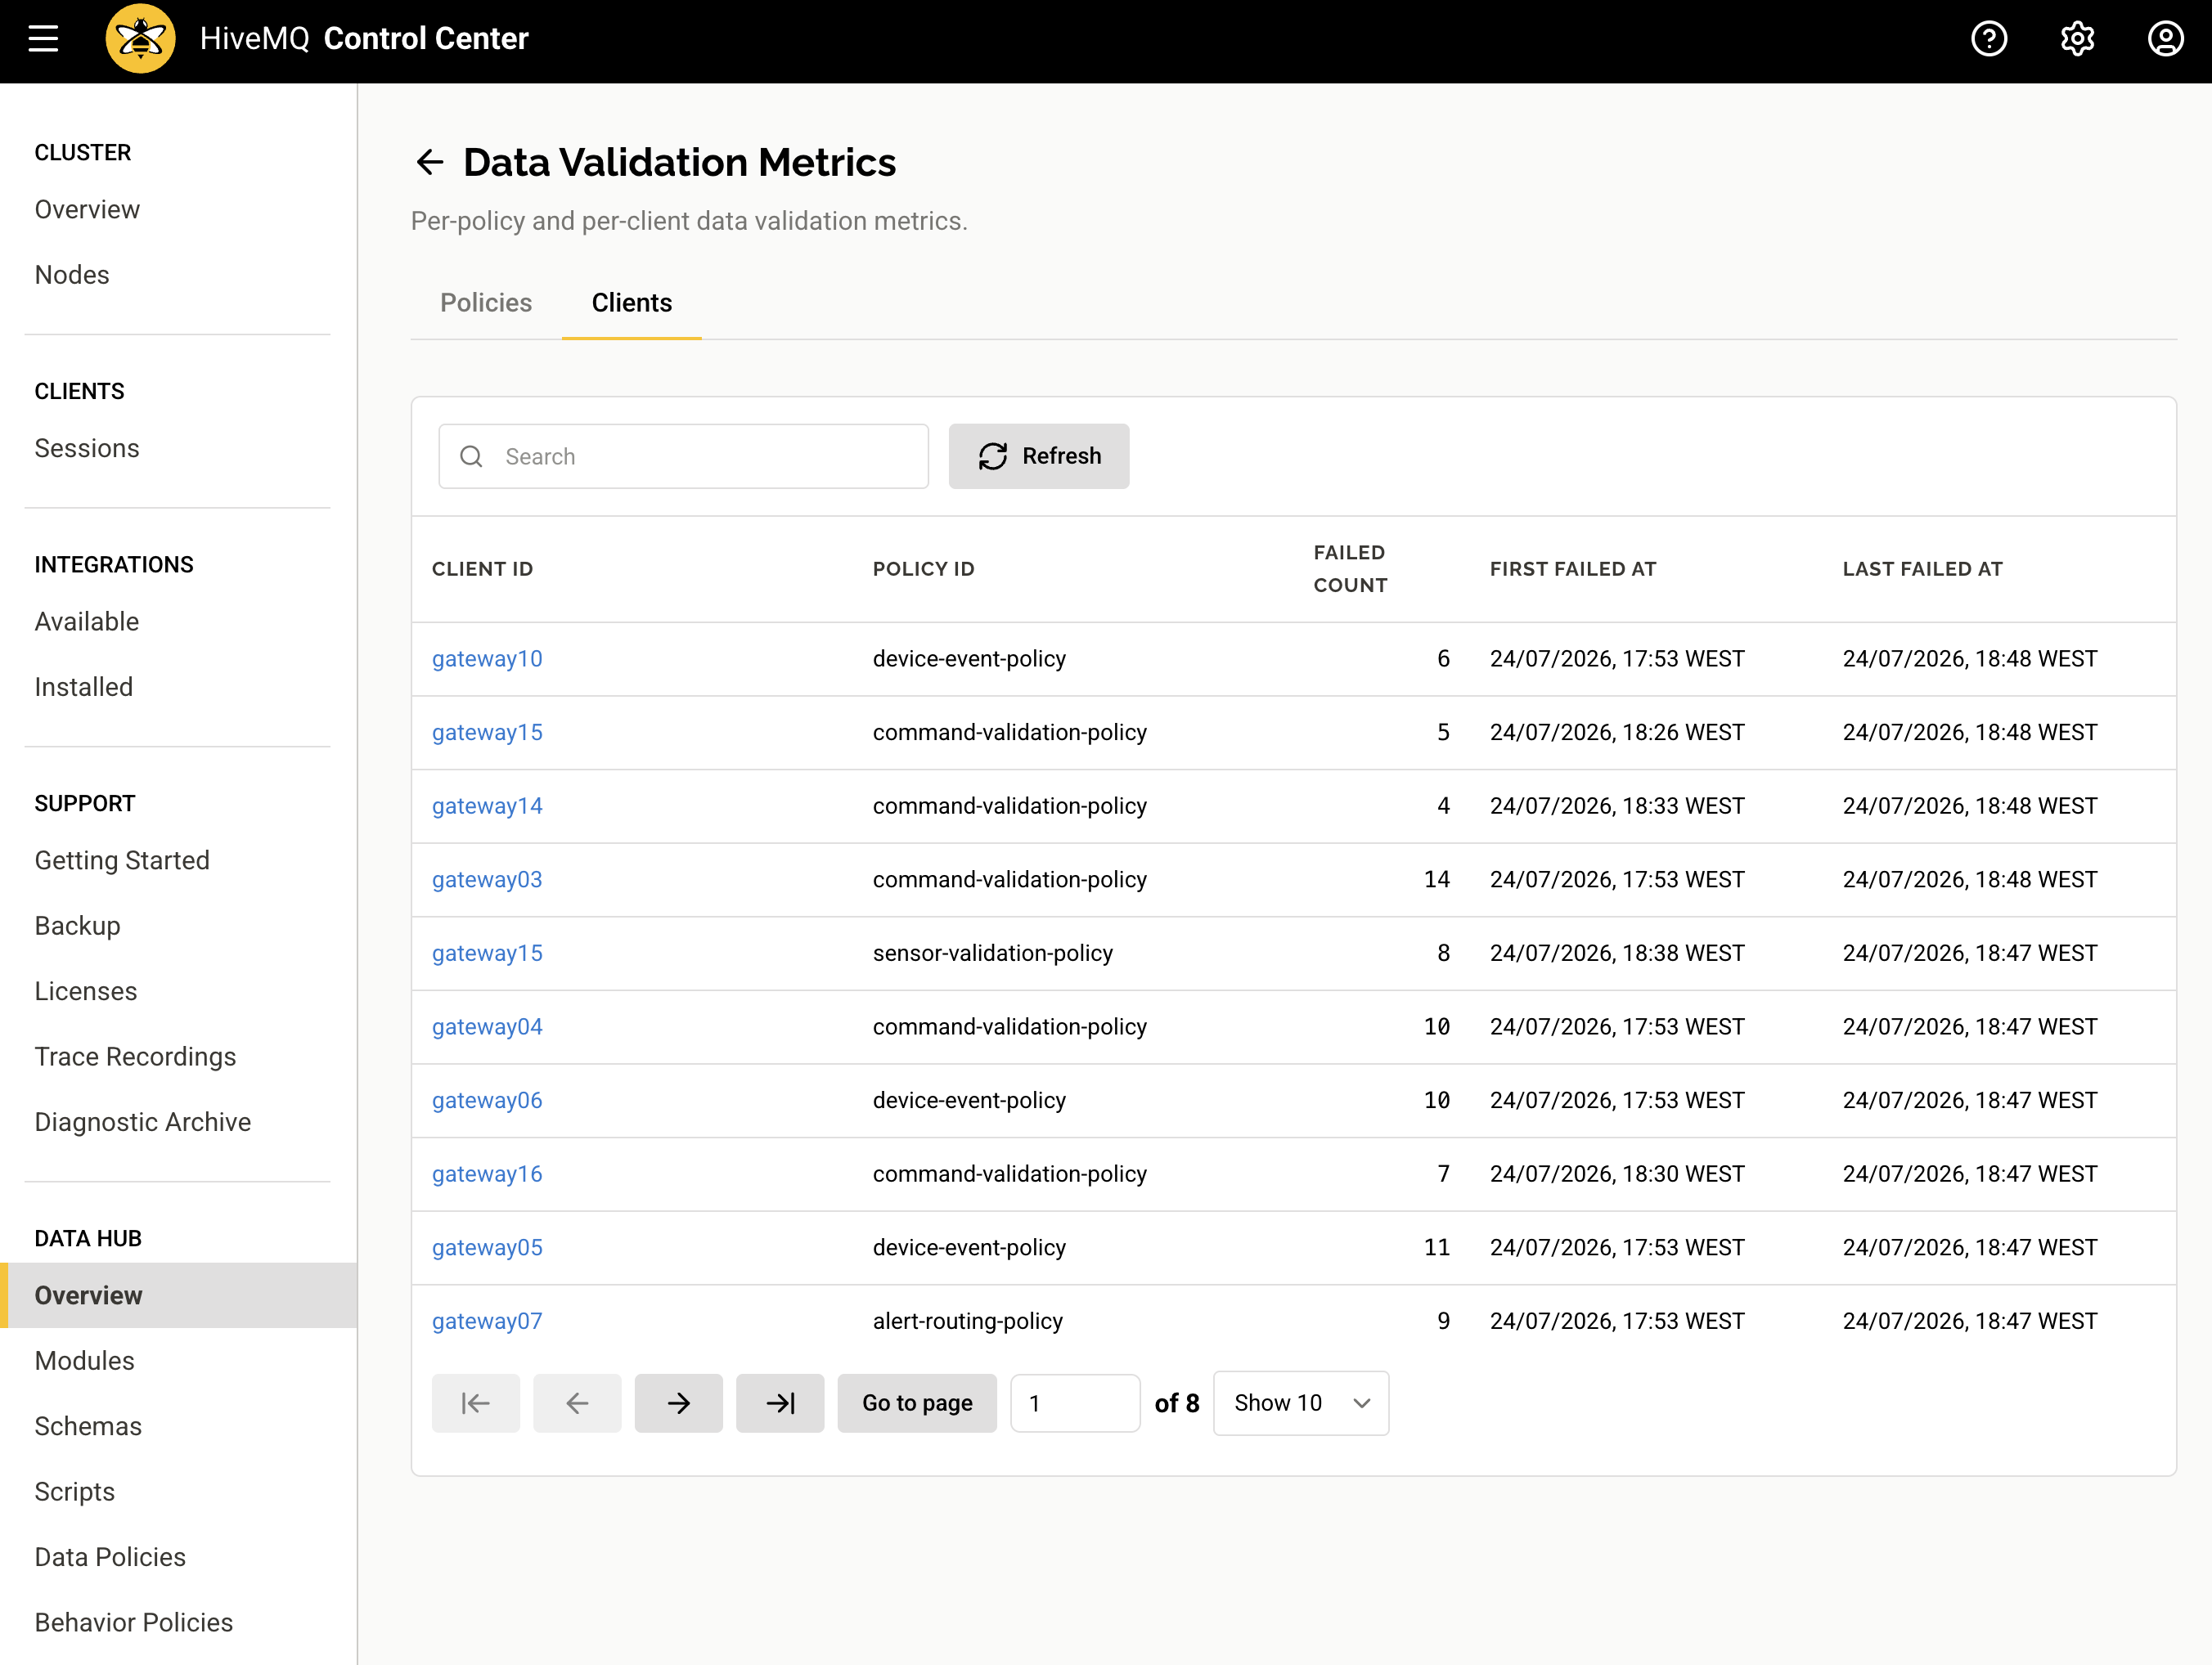Screen dimensions: 2212x1665
Task: Go back with the arrow beside Data Validation Metrics
Action: tap(430, 162)
